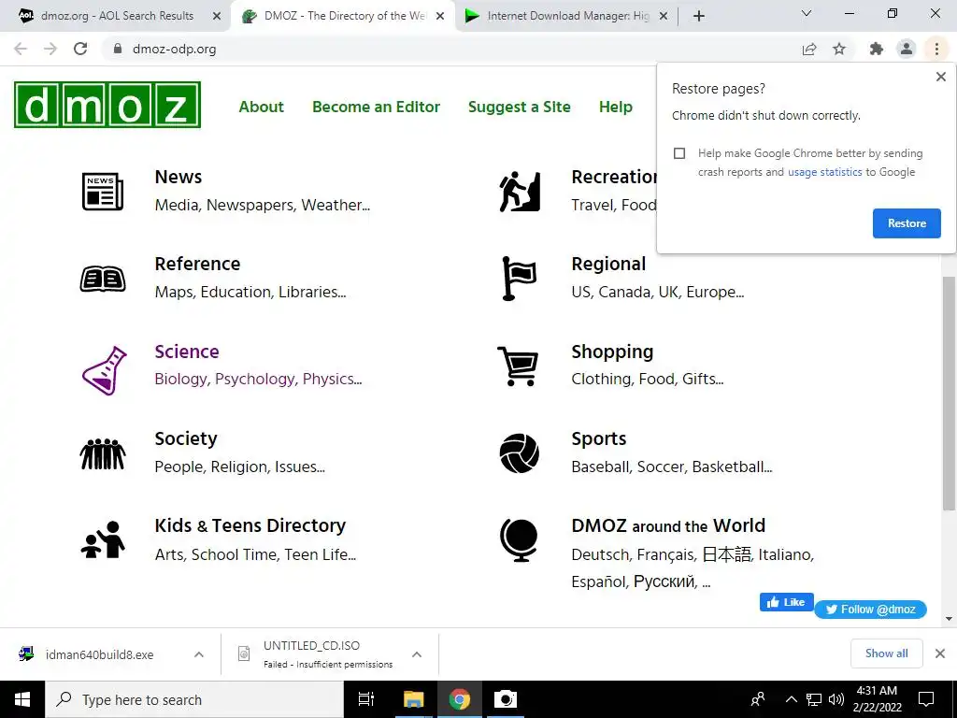Switch to the Internet Download Manager tab
The image size is (957, 718).
pos(566,16)
